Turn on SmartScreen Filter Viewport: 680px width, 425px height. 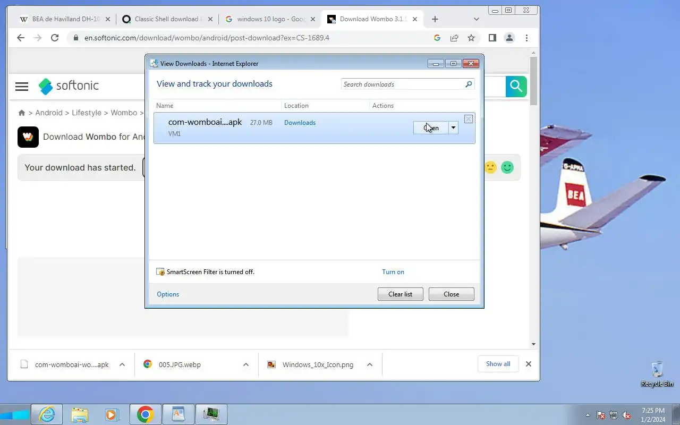click(x=393, y=272)
